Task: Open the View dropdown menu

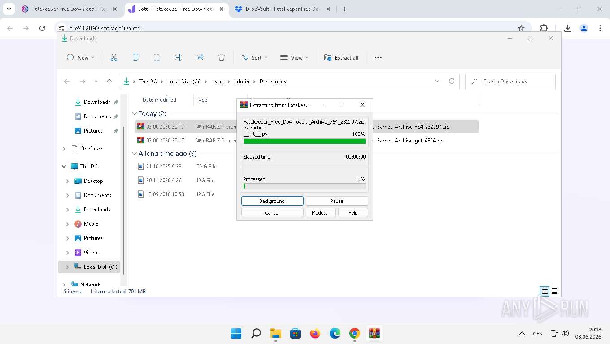Action: 295,57
